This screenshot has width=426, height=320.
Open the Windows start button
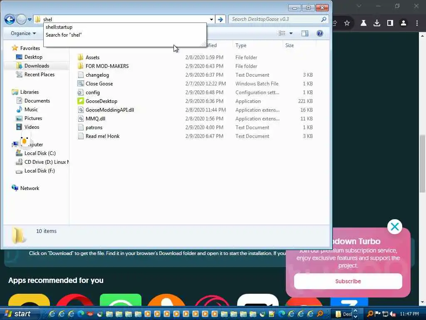pyautogui.click(x=18, y=314)
